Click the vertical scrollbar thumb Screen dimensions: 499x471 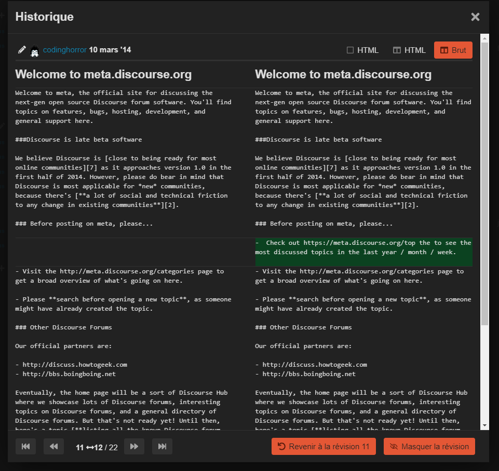tap(484, 184)
